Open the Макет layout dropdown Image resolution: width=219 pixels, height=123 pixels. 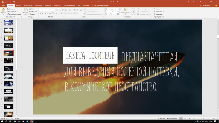coord(33,9)
